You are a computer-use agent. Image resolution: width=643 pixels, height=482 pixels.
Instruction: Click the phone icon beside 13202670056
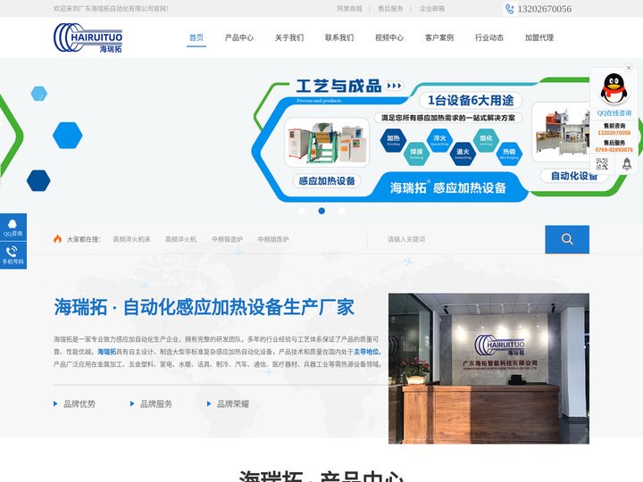tap(509, 9)
